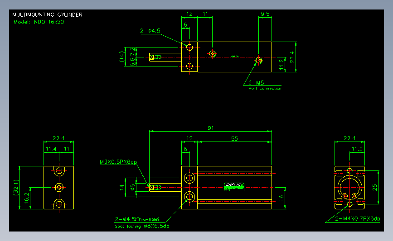Click the 7.2 dimension text
The height and width of the screenshot is (241, 393).
click(x=133, y=52)
